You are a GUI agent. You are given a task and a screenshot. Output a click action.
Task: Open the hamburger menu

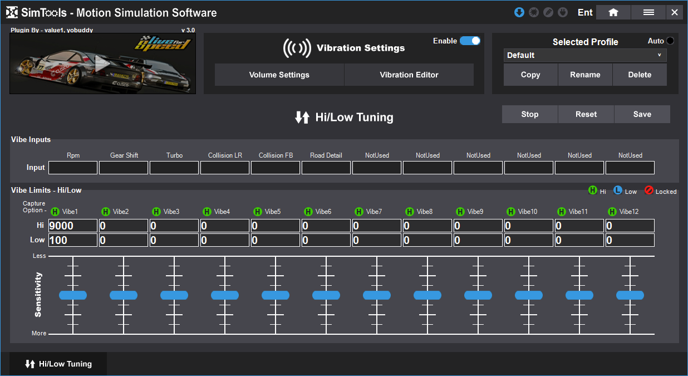(x=648, y=12)
